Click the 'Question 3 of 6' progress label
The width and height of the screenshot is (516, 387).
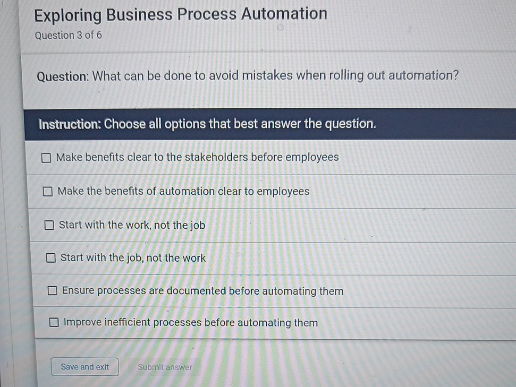pos(67,35)
